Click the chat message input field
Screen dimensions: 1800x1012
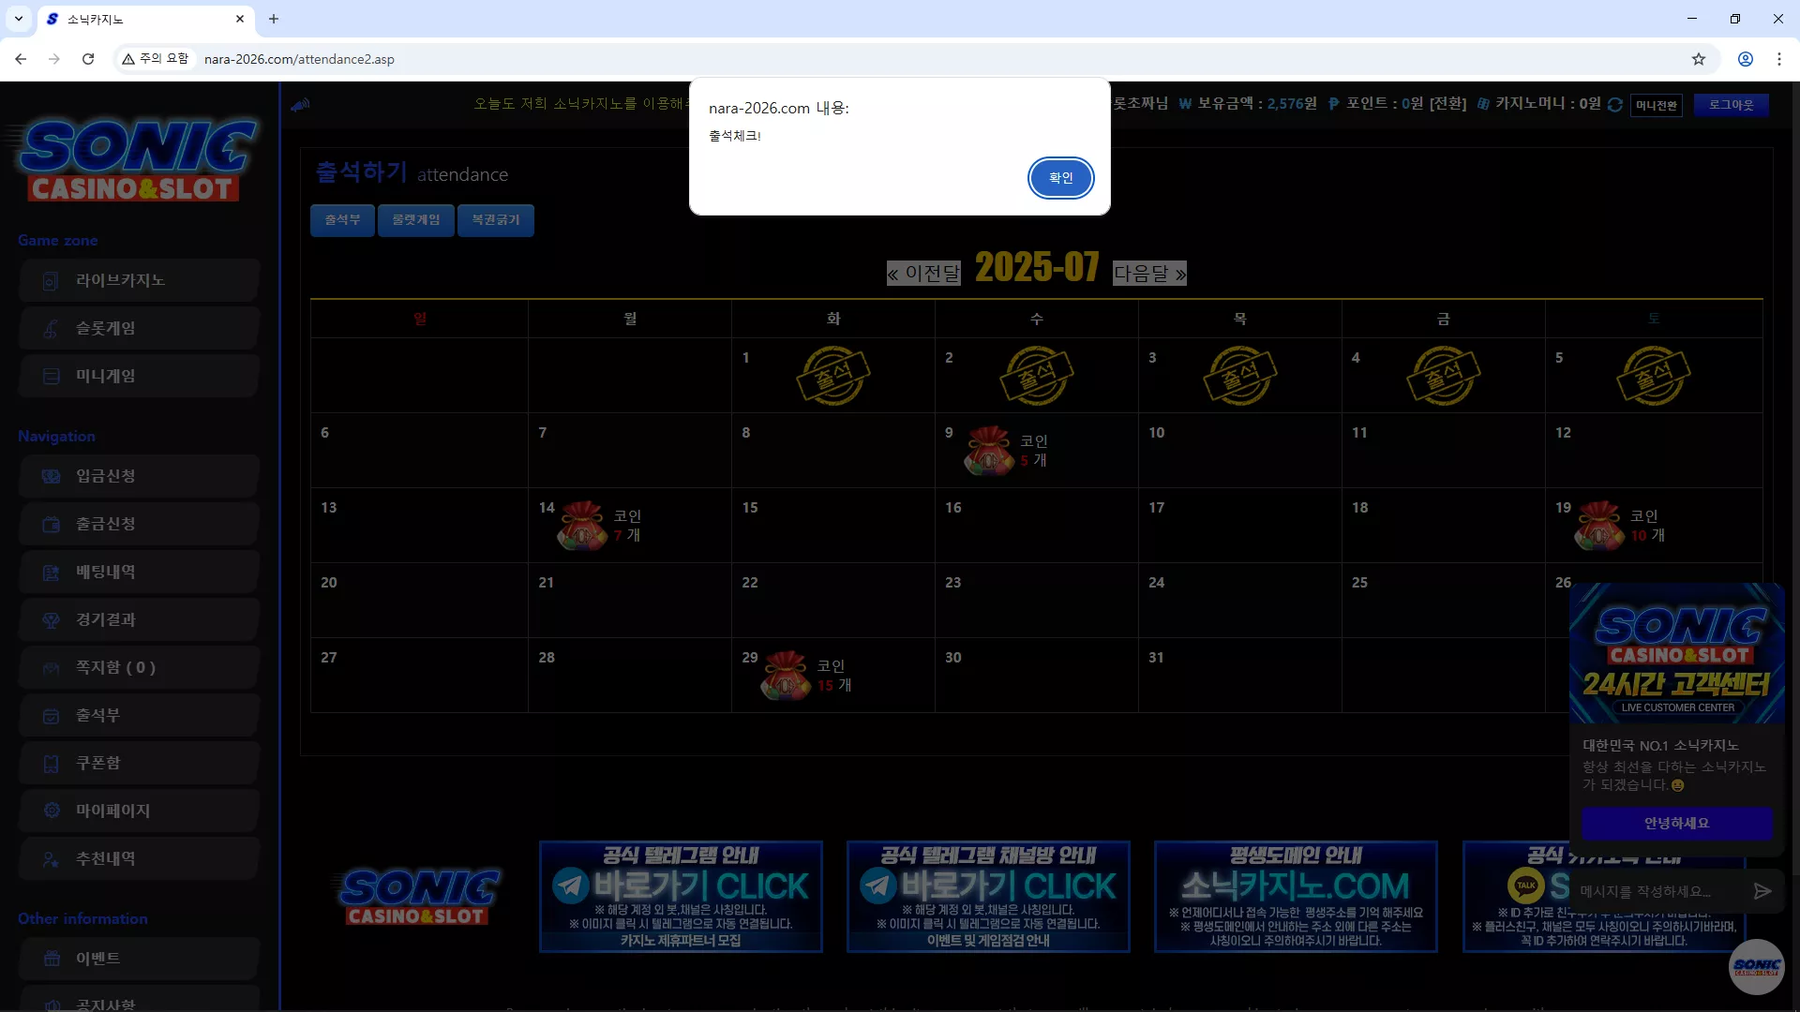[1657, 891]
